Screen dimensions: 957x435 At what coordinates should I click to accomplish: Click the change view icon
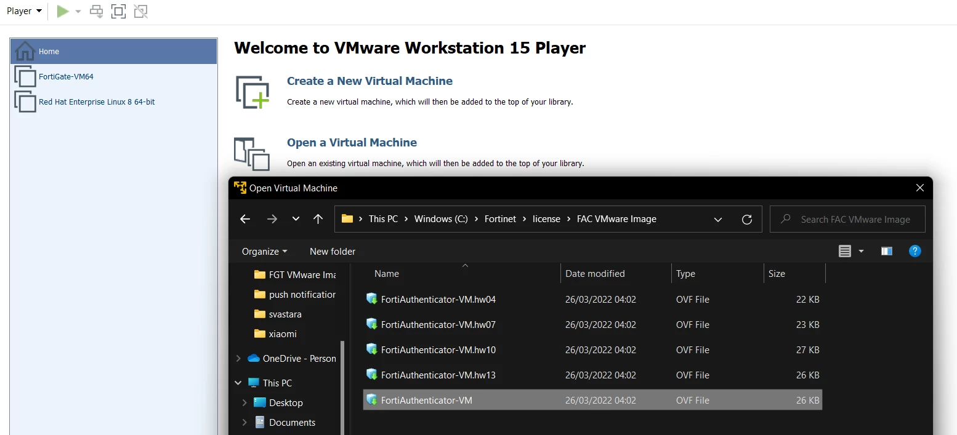845,251
